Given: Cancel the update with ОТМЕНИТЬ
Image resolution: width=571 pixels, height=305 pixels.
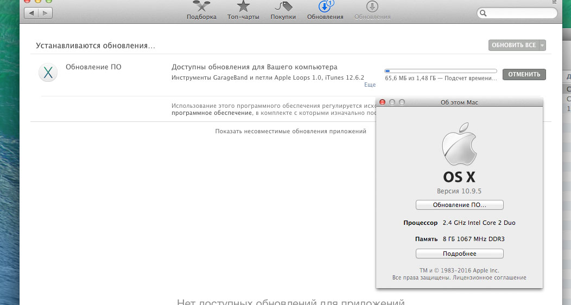Looking at the screenshot, I should (524, 74).
